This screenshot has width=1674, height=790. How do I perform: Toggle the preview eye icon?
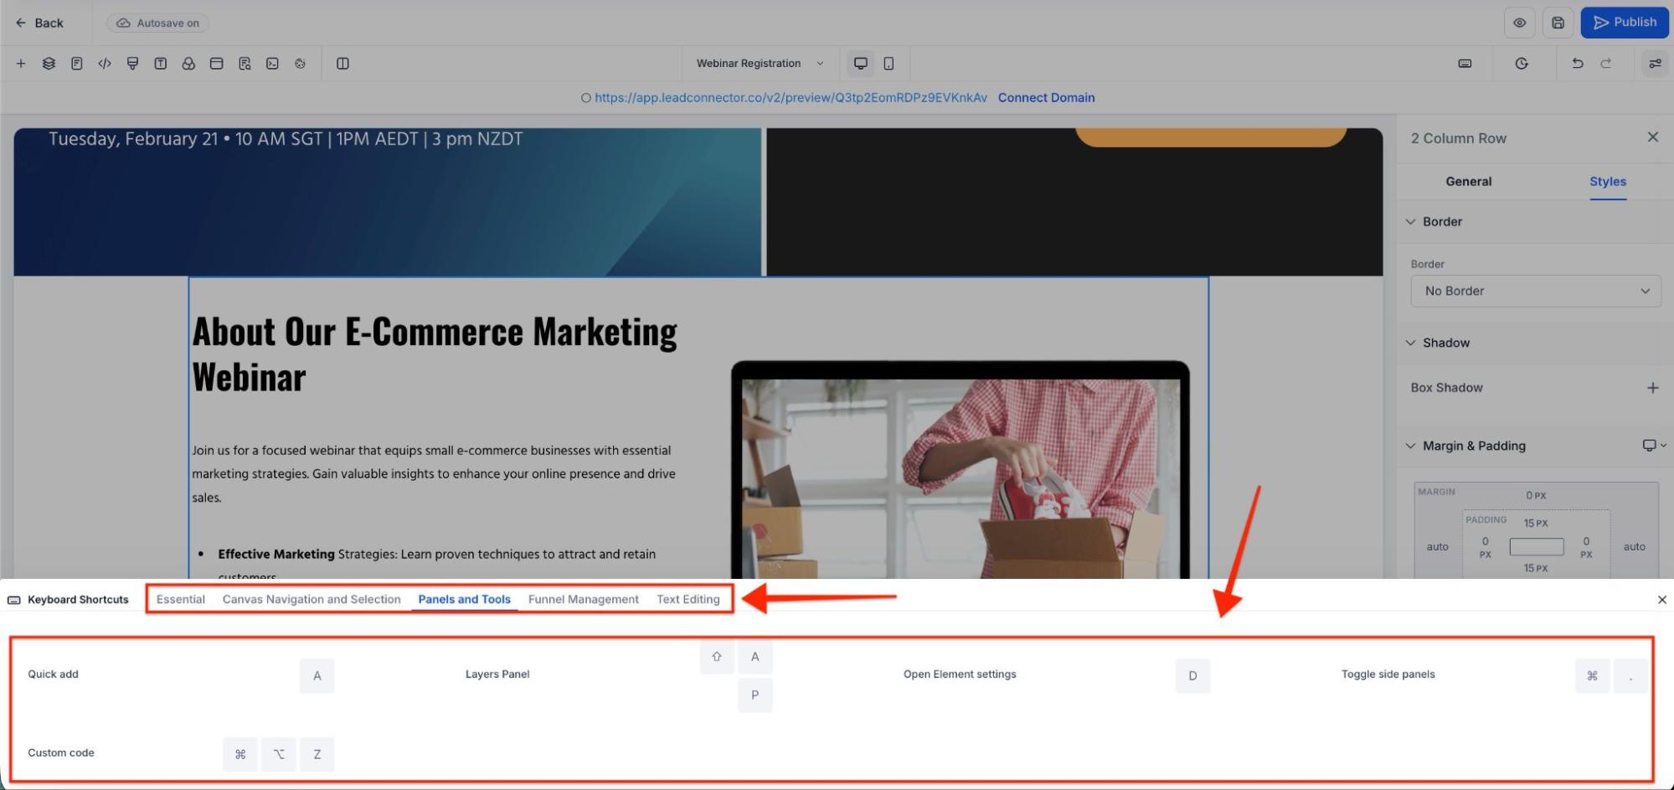[1519, 23]
